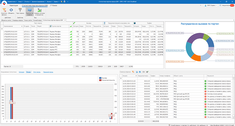This screenshot has width=235, height=126.
Task: Click error icon for детский сад № 270
Action: pyautogui.click(x=205, y=94)
